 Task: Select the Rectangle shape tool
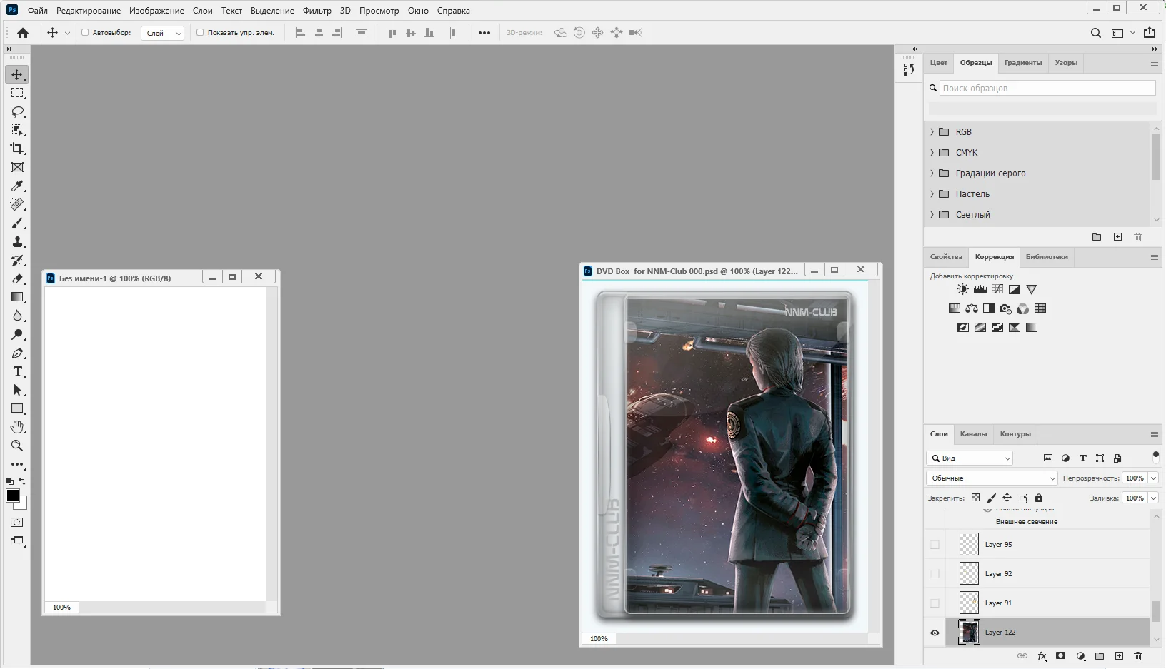tap(17, 409)
